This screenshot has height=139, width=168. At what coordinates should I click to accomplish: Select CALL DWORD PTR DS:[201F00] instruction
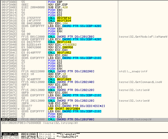click(x=71, y=119)
